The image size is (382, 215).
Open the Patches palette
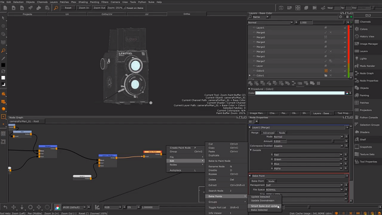(364, 103)
